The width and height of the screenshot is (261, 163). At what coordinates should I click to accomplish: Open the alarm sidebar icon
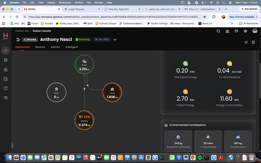pos(6,70)
